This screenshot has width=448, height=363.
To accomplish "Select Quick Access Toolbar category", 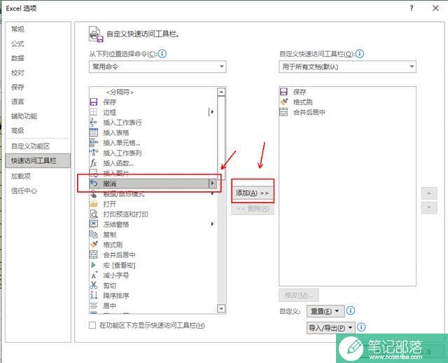I will 38,160.
